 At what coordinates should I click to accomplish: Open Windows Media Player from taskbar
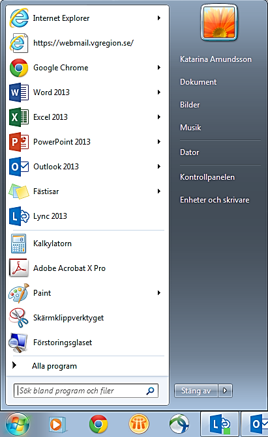pos(57,425)
